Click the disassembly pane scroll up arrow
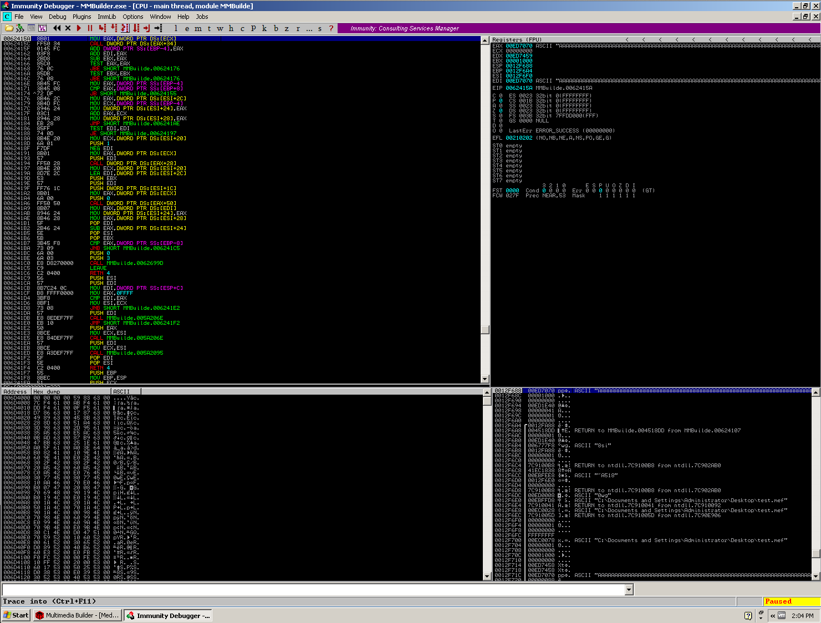This screenshot has height=623, width=821. [485, 40]
